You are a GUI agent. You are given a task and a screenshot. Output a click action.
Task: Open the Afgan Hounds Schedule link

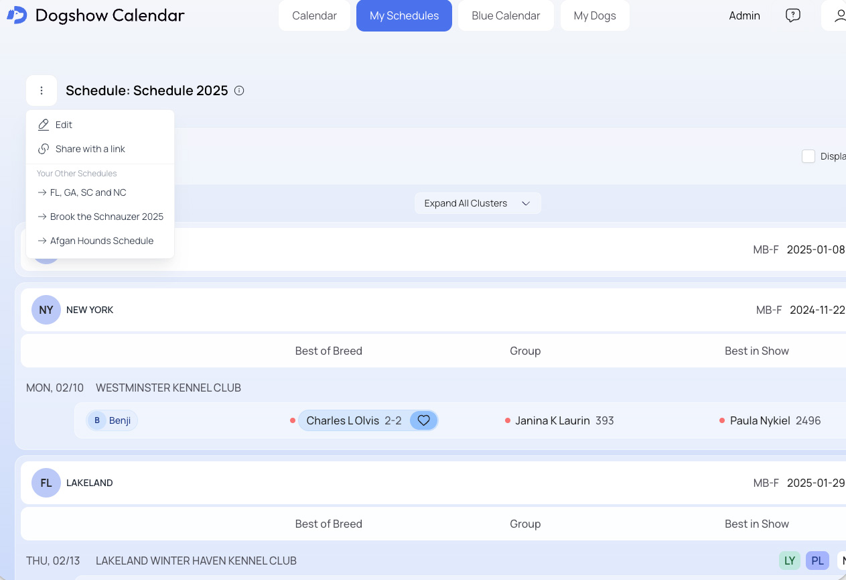[x=101, y=241]
